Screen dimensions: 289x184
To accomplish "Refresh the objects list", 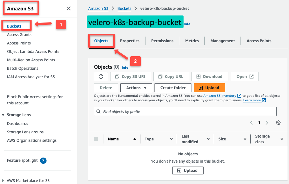I will pos(101,76).
